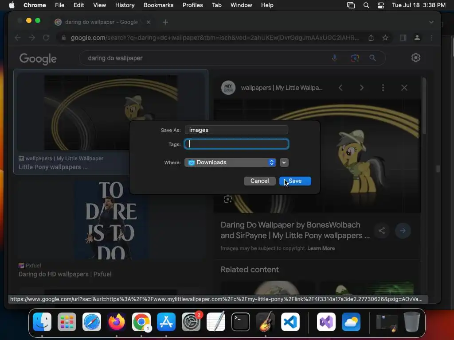Open the Apple menu
The width and height of the screenshot is (454, 340).
12,5
